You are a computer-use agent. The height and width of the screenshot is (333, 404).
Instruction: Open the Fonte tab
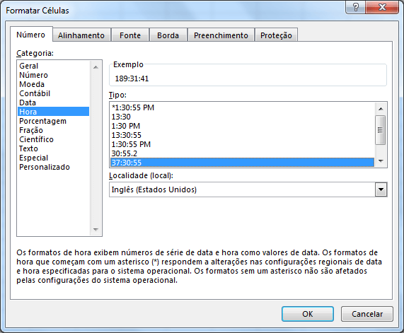coord(130,35)
